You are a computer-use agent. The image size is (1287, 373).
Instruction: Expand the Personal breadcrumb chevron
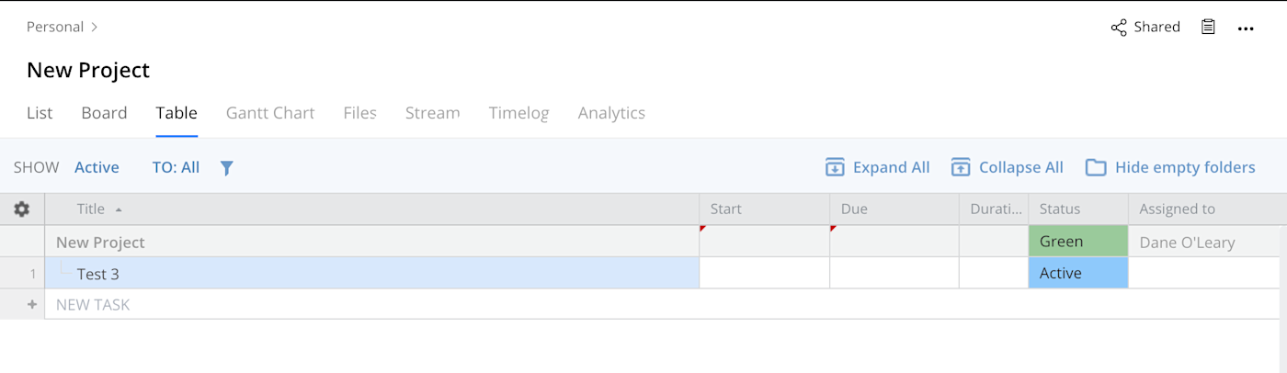coord(95,28)
